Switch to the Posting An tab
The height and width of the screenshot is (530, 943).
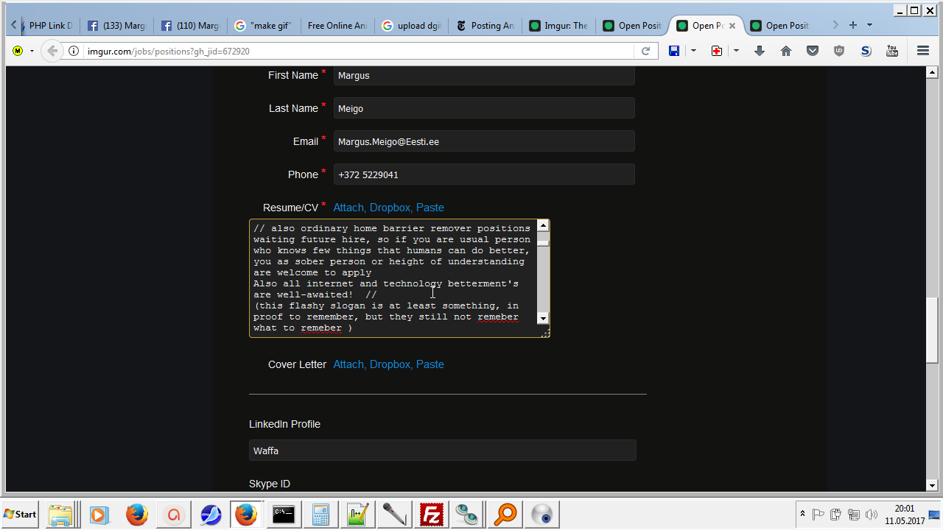pyautogui.click(x=485, y=26)
